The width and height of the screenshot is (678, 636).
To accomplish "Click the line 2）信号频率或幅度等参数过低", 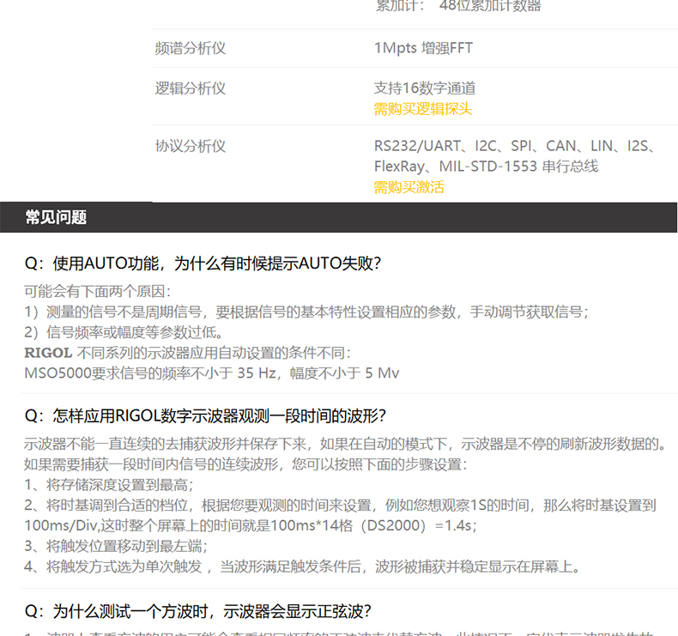I will [x=124, y=332].
